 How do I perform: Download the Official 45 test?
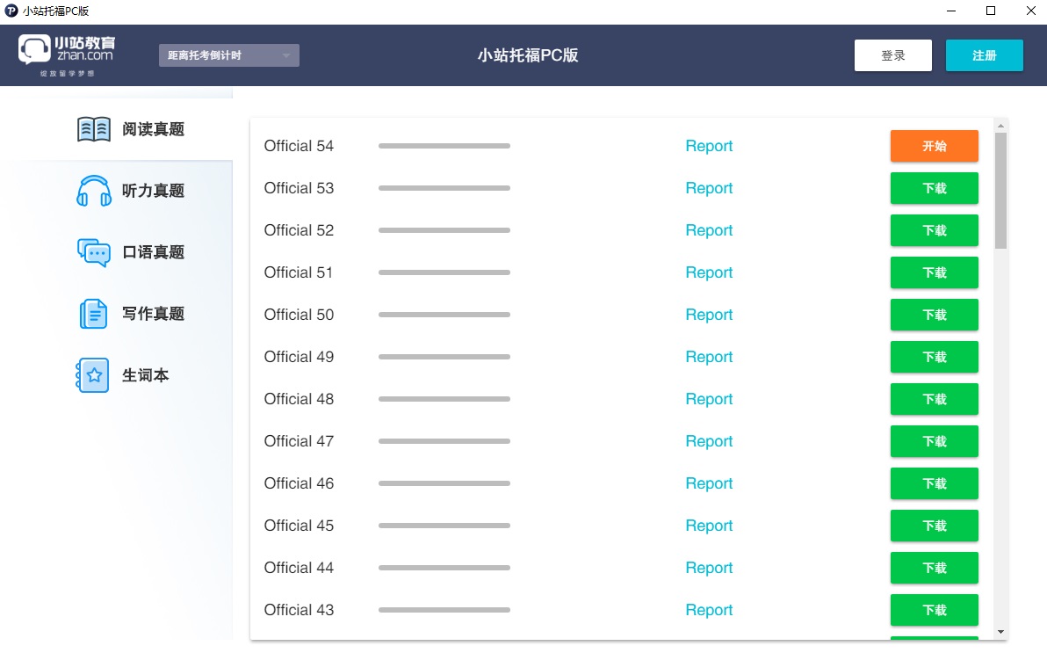(934, 526)
